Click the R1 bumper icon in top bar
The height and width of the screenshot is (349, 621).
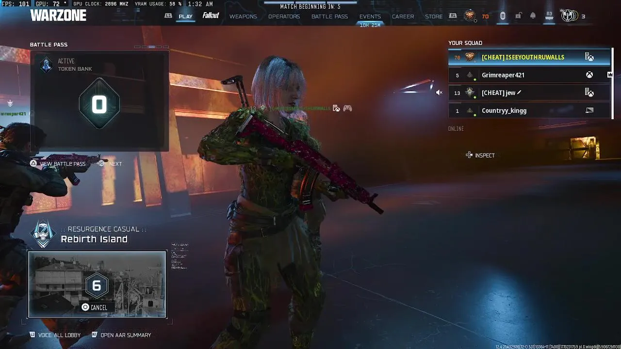pyautogui.click(x=453, y=16)
